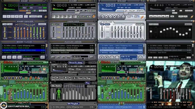This screenshot has height=109, width=195.
Task: Open PRESETS menu in the gray Equalizer window
Action: tap(91, 24)
